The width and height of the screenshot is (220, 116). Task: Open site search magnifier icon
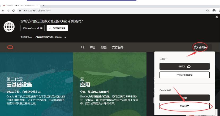(x=83, y=48)
